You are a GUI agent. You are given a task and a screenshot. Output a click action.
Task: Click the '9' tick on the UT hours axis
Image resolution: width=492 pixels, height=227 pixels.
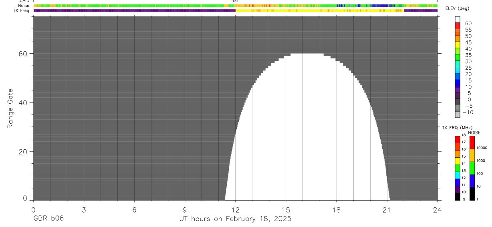pyautogui.click(x=185, y=209)
